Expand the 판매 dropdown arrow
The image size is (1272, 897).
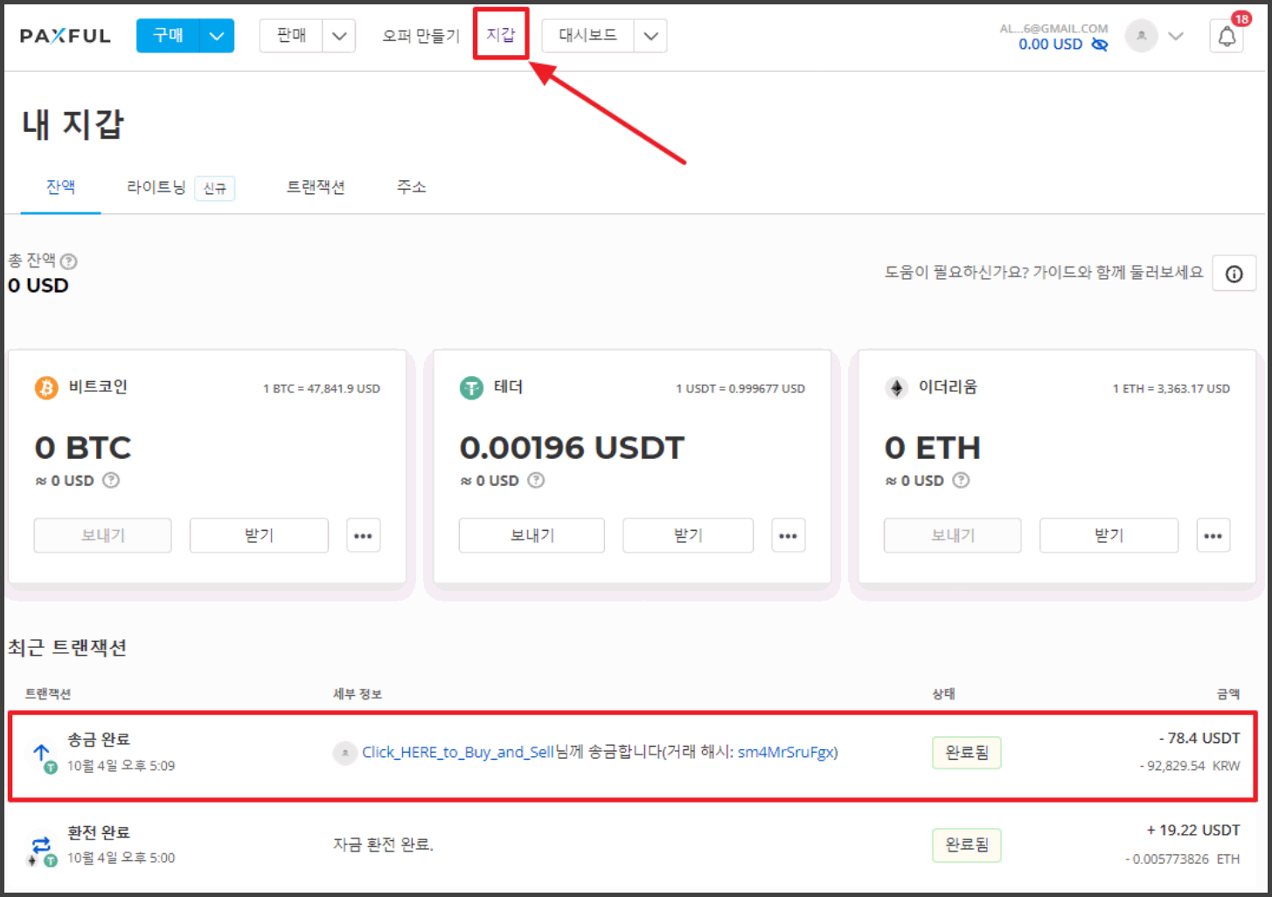(x=340, y=36)
